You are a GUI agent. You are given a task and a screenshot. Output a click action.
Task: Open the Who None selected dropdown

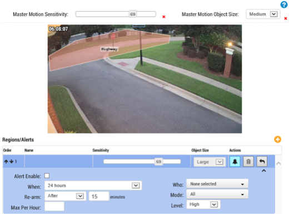[x=217, y=184]
